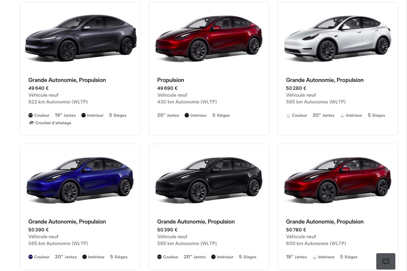Click the black Couleur swatch on black car card

[x=159, y=257]
